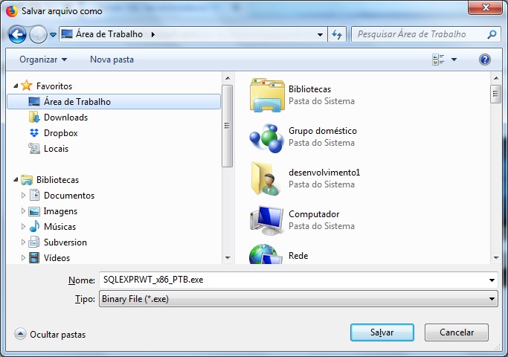Viewport: 508px width, 357px height.
Task: Click the navigation pane scrollbar thumb
Action: 228,126
